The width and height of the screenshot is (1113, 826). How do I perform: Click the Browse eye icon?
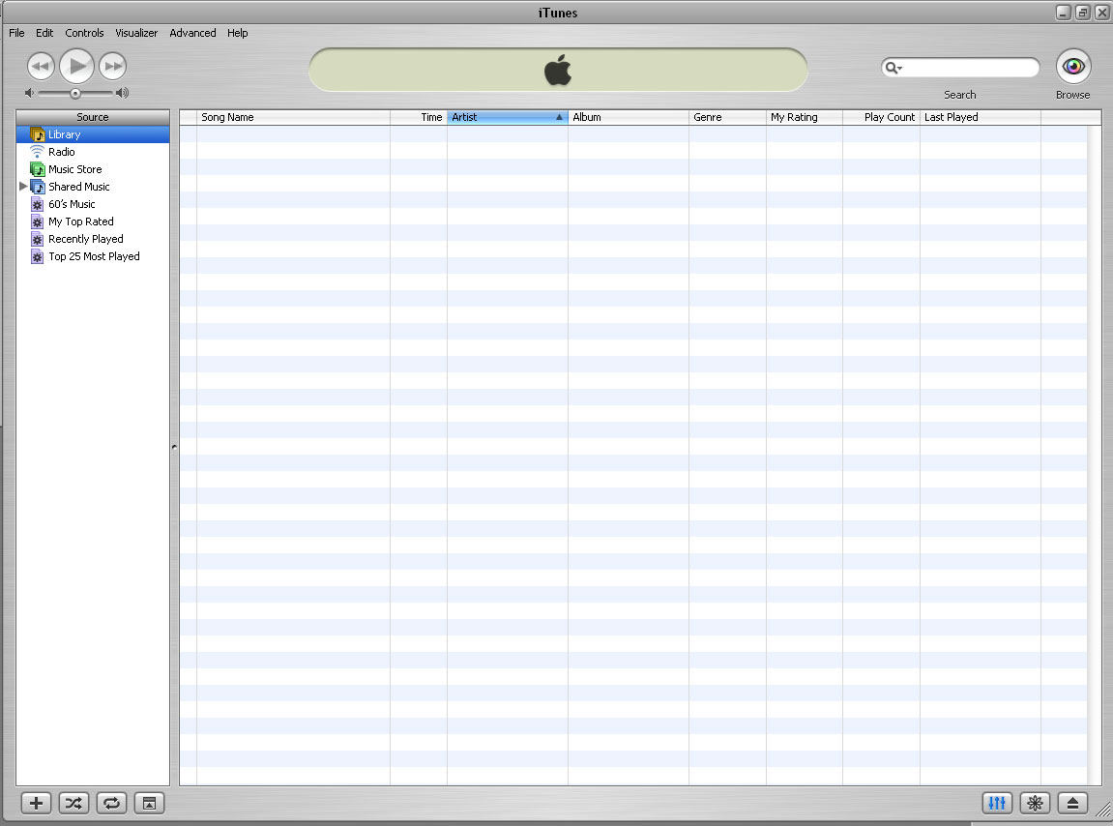coord(1073,67)
